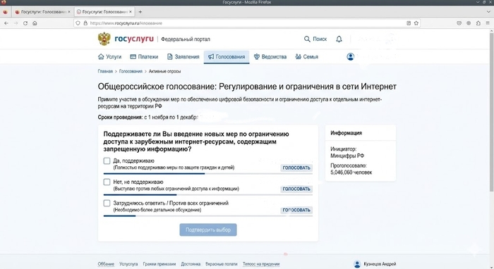Open the Ведомства navigation item
The image size is (494, 269).
pyautogui.click(x=270, y=57)
